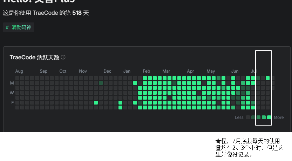Click the Mar month label
The width and height of the screenshot is (292, 161).
click(166, 71)
